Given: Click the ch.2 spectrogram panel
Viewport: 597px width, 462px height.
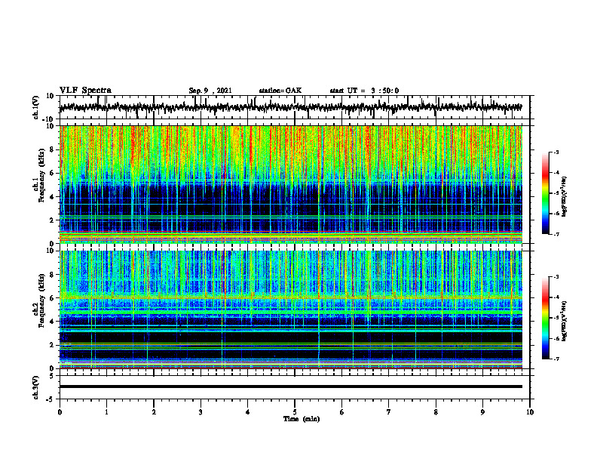Looking at the screenshot, I should (x=291, y=310).
